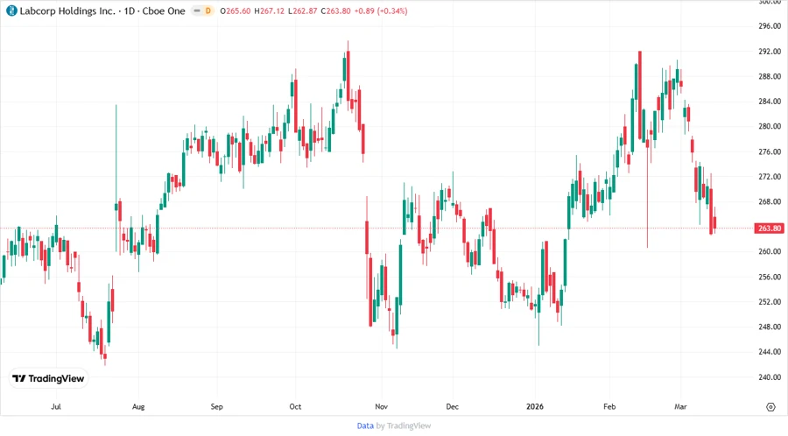Click the Sep time axis label

coord(216,406)
